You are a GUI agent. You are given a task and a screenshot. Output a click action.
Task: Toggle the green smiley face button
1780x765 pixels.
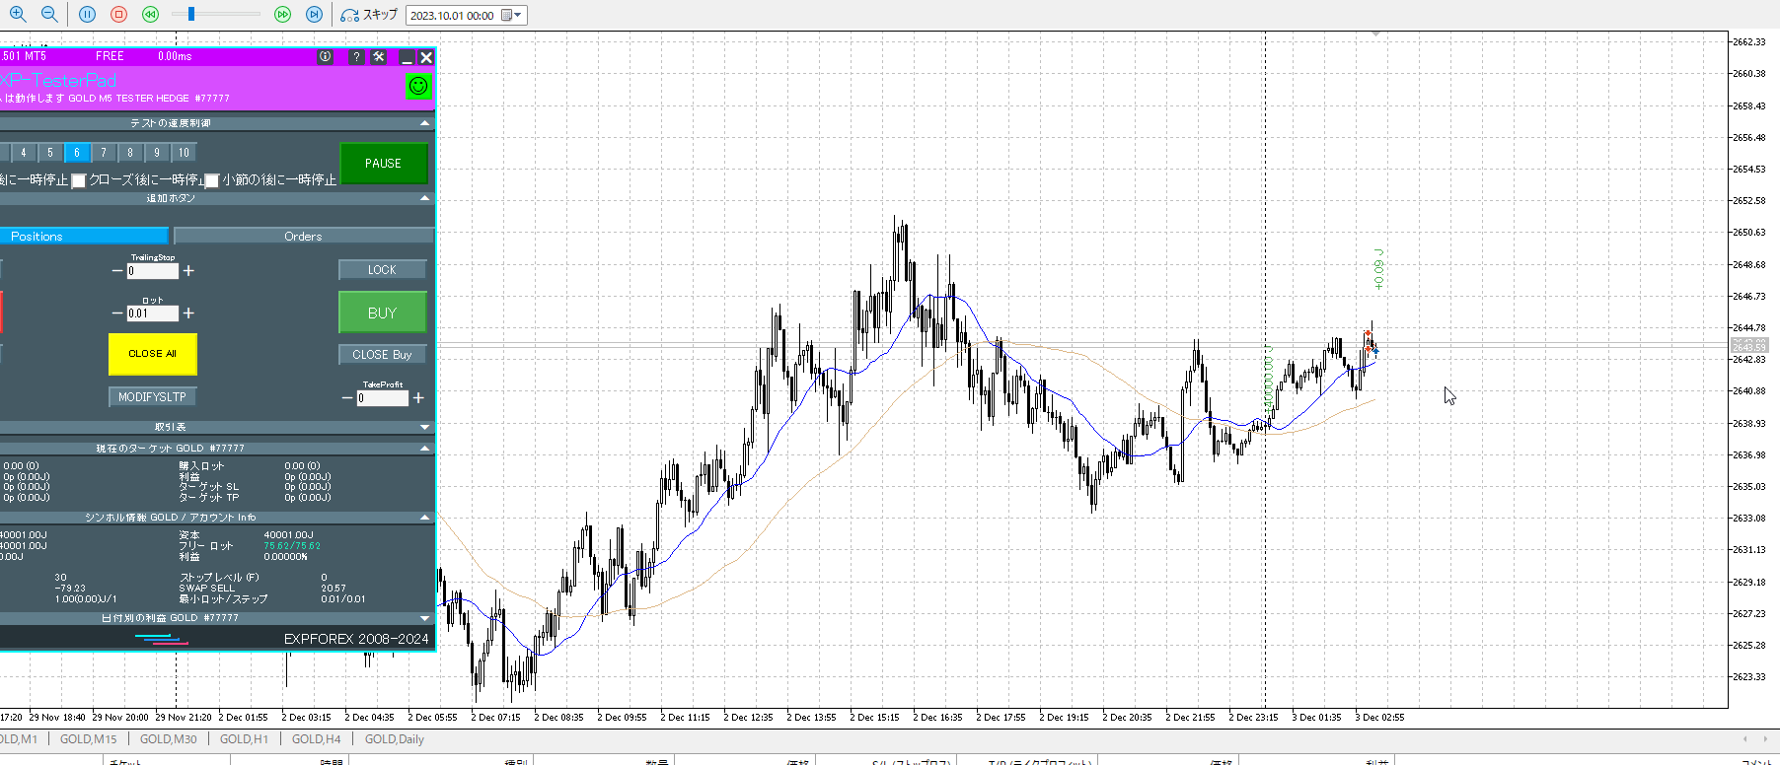point(418,87)
